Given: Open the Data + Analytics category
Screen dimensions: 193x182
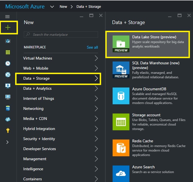Looking at the screenshot, I should point(61,88).
